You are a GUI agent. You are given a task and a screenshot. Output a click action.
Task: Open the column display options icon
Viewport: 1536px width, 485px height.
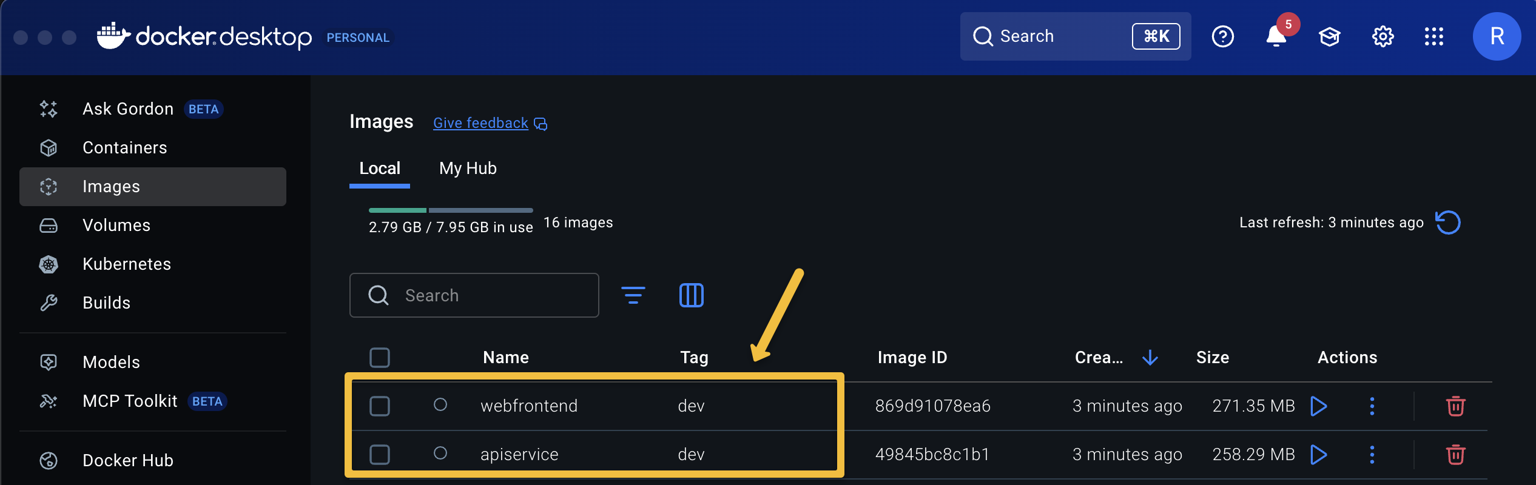tap(691, 295)
